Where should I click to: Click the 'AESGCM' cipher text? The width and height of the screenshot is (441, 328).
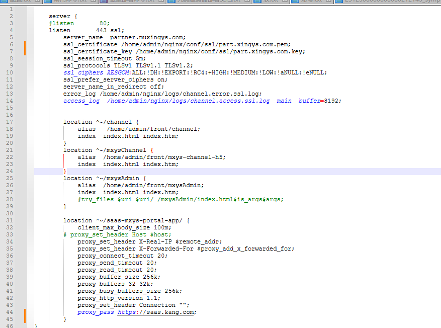click(118, 72)
